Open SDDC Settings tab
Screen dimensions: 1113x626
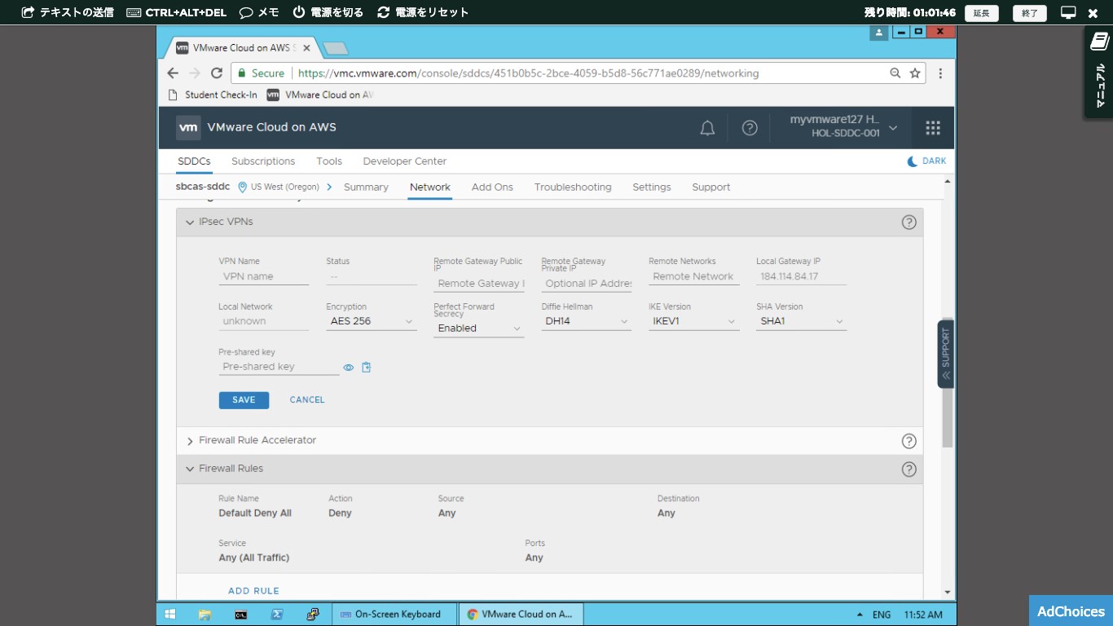click(x=652, y=187)
